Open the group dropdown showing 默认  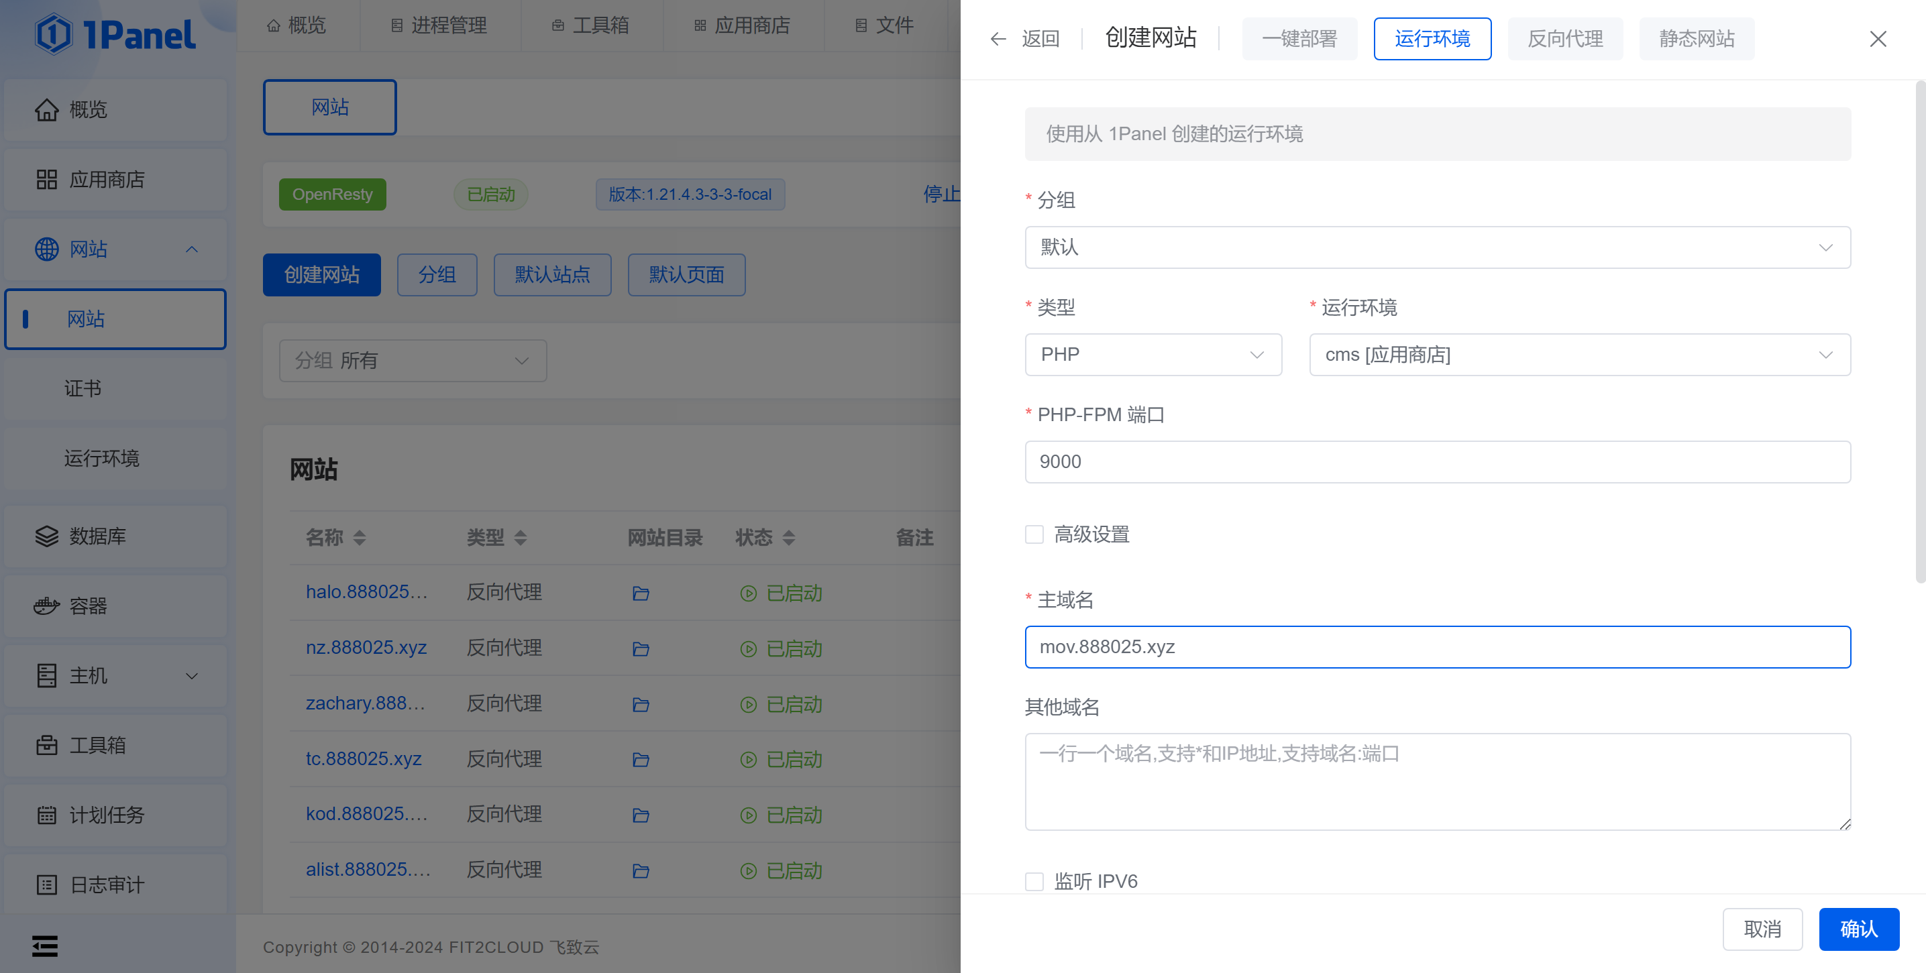pos(1436,247)
